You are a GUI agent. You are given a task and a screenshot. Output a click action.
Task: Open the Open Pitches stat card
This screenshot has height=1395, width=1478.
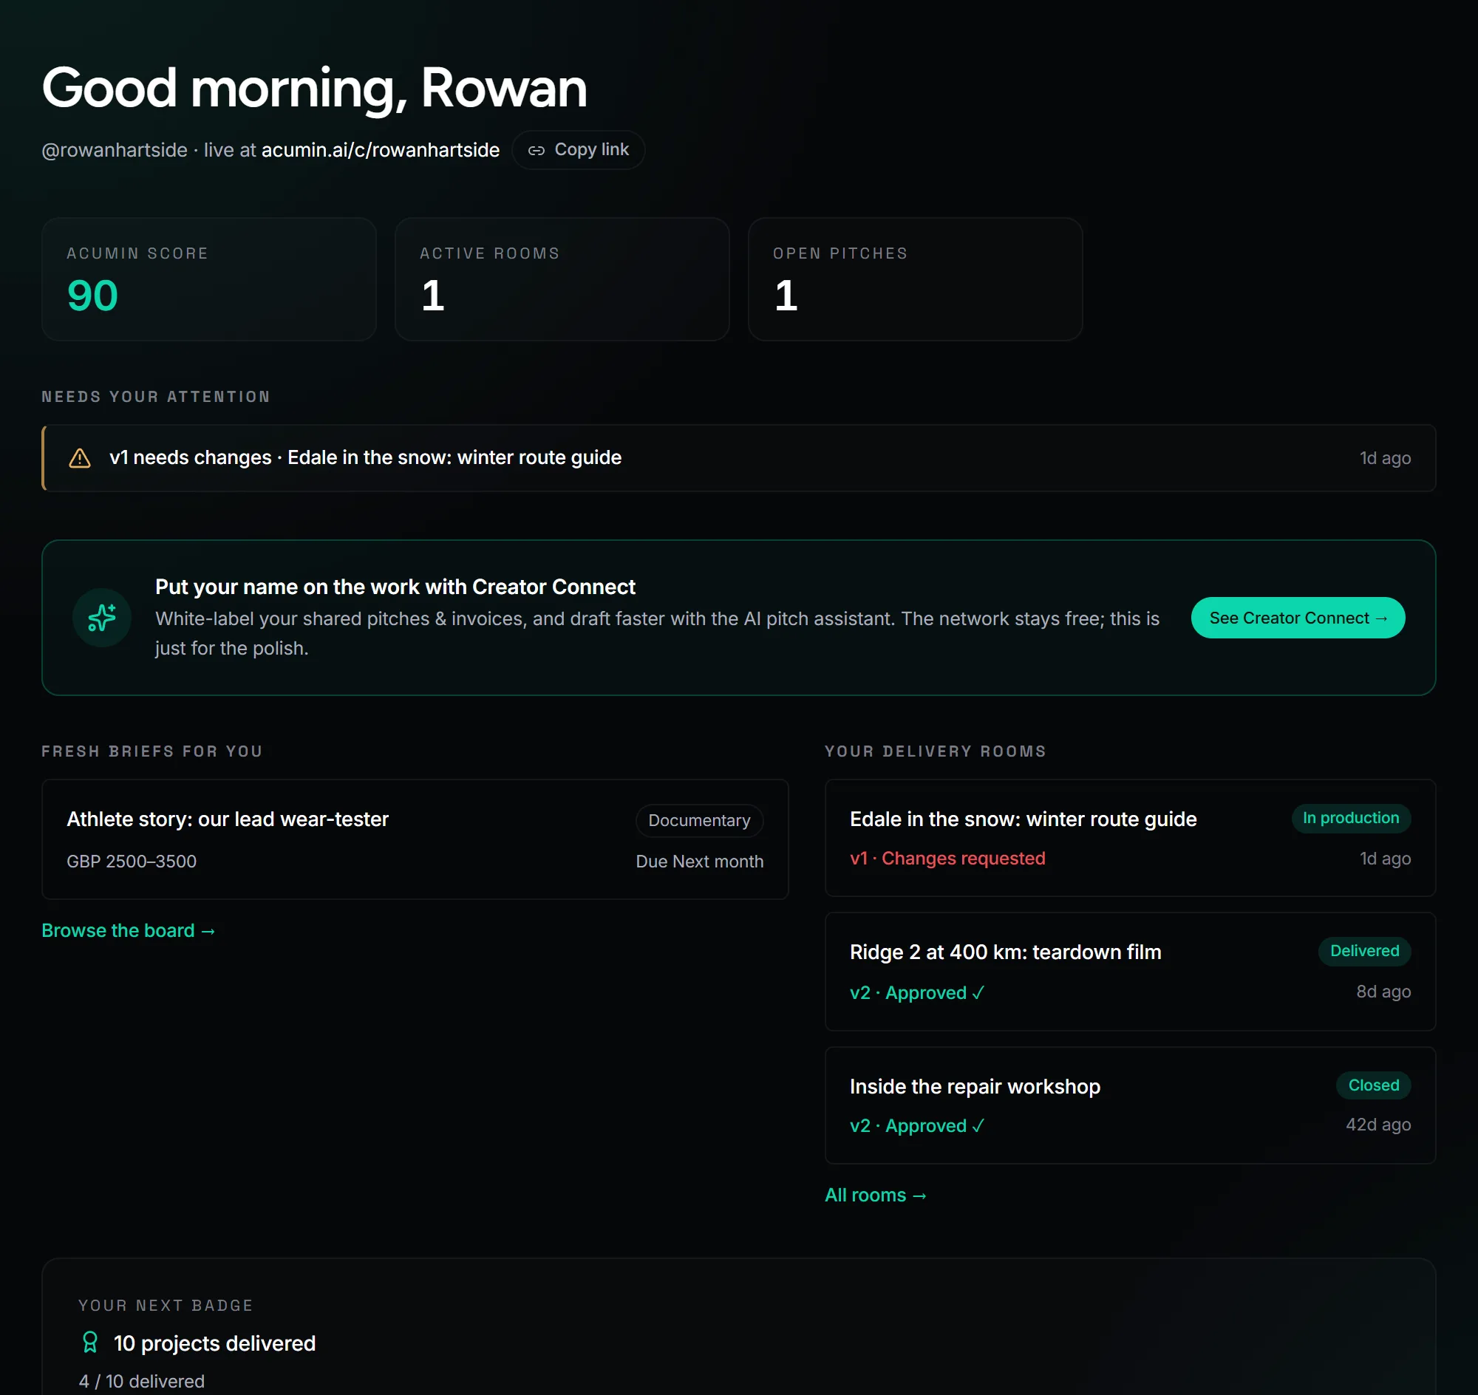(x=915, y=279)
